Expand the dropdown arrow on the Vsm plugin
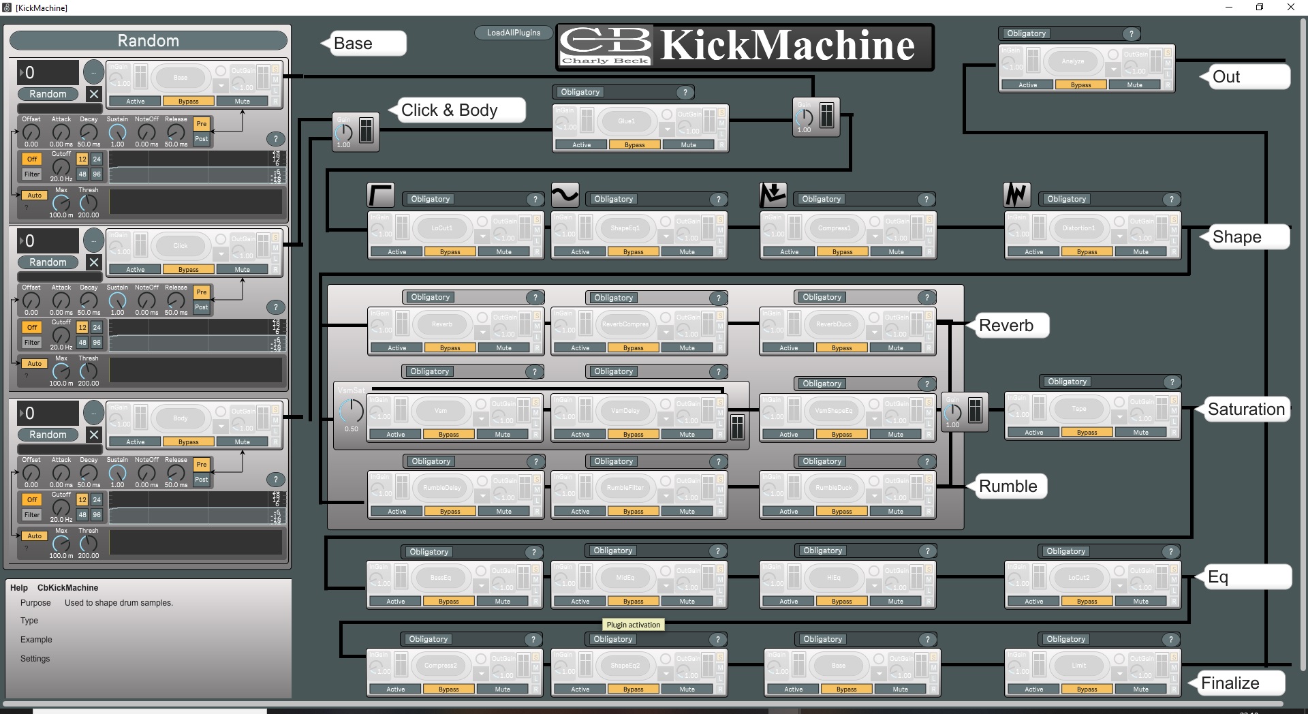Viewport: 1308px width, 714px height. (482, 420)
